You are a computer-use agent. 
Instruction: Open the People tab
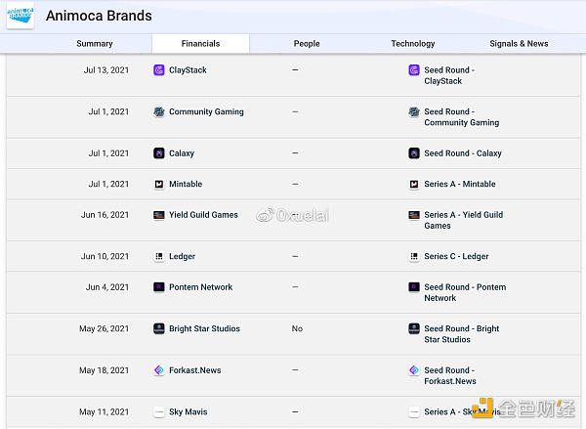point(307,44)
